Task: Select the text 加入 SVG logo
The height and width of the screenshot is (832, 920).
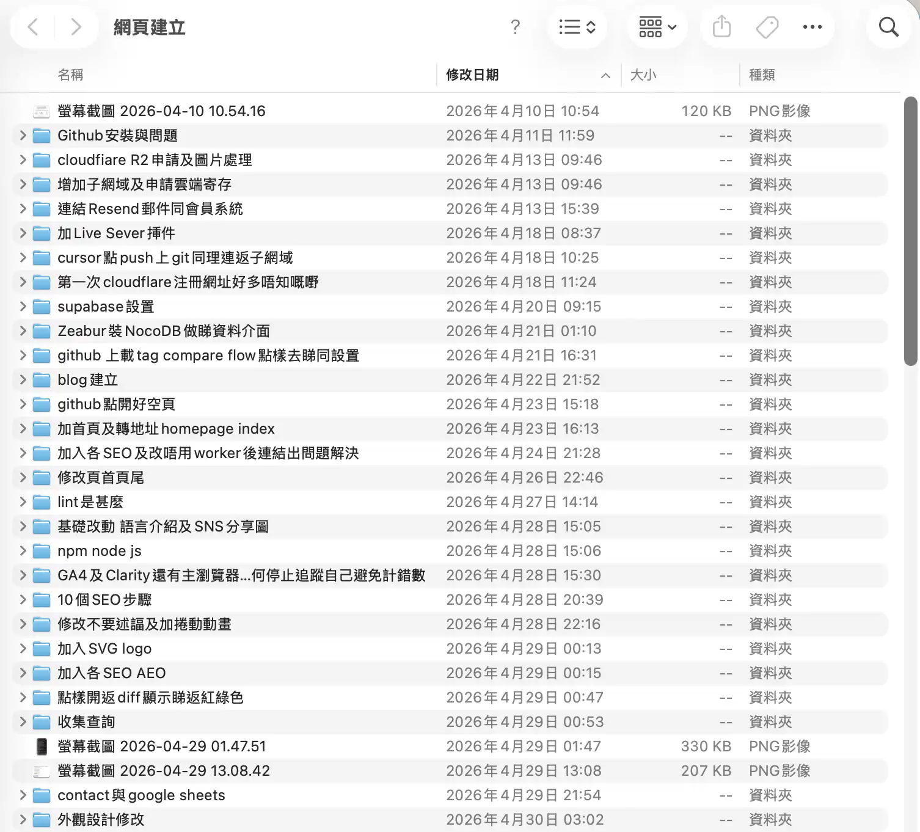Action: coord(104,649)
